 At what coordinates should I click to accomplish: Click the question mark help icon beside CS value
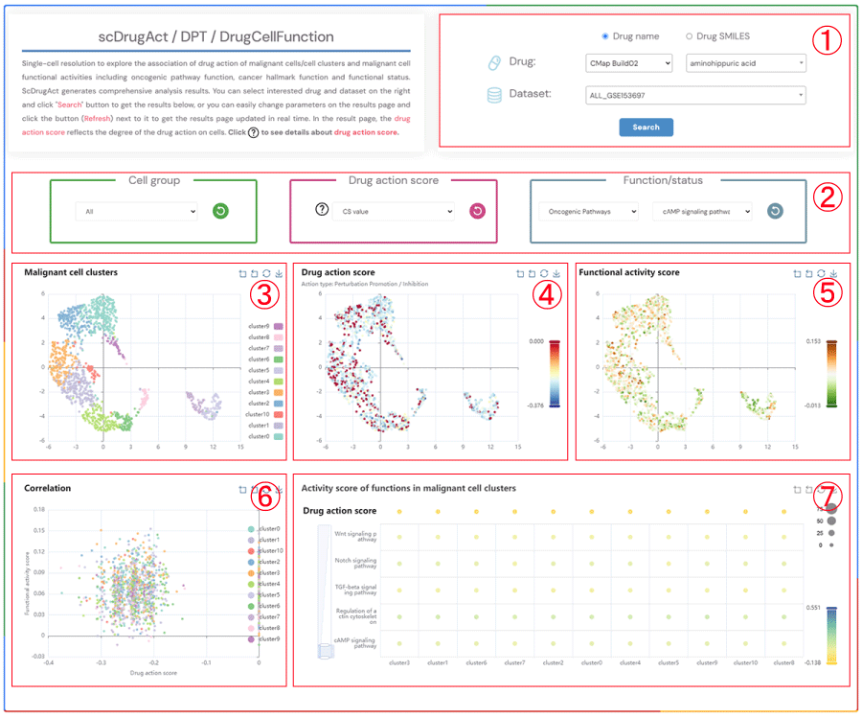point(322,211)
